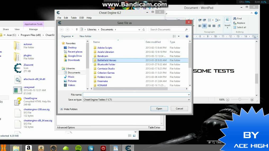The image size is (269, 151).
Task: Adjust the WordPad zoom slider
Action: (240, 100)
